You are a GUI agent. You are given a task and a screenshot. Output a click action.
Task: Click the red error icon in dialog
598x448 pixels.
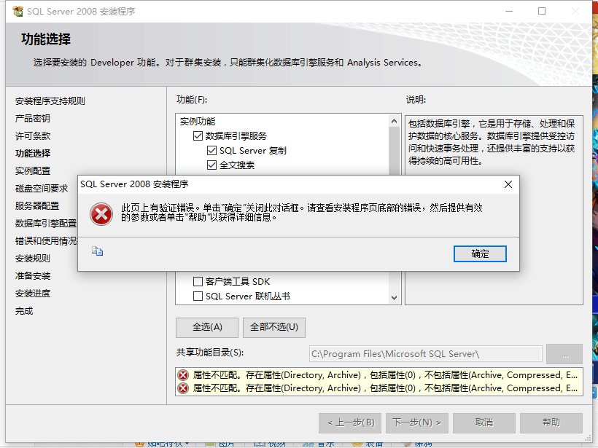[x=101, y=214]
